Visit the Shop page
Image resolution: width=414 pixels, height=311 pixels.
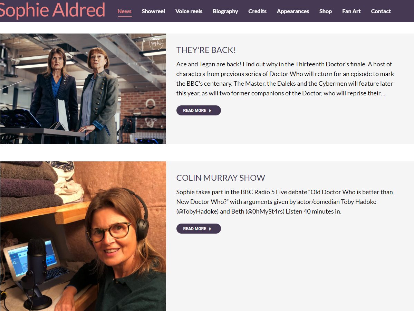[x=325, y=11]
